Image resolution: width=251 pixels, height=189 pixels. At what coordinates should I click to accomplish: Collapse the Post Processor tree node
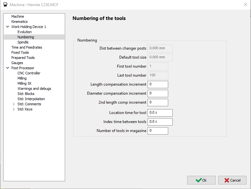click(7, 68)
